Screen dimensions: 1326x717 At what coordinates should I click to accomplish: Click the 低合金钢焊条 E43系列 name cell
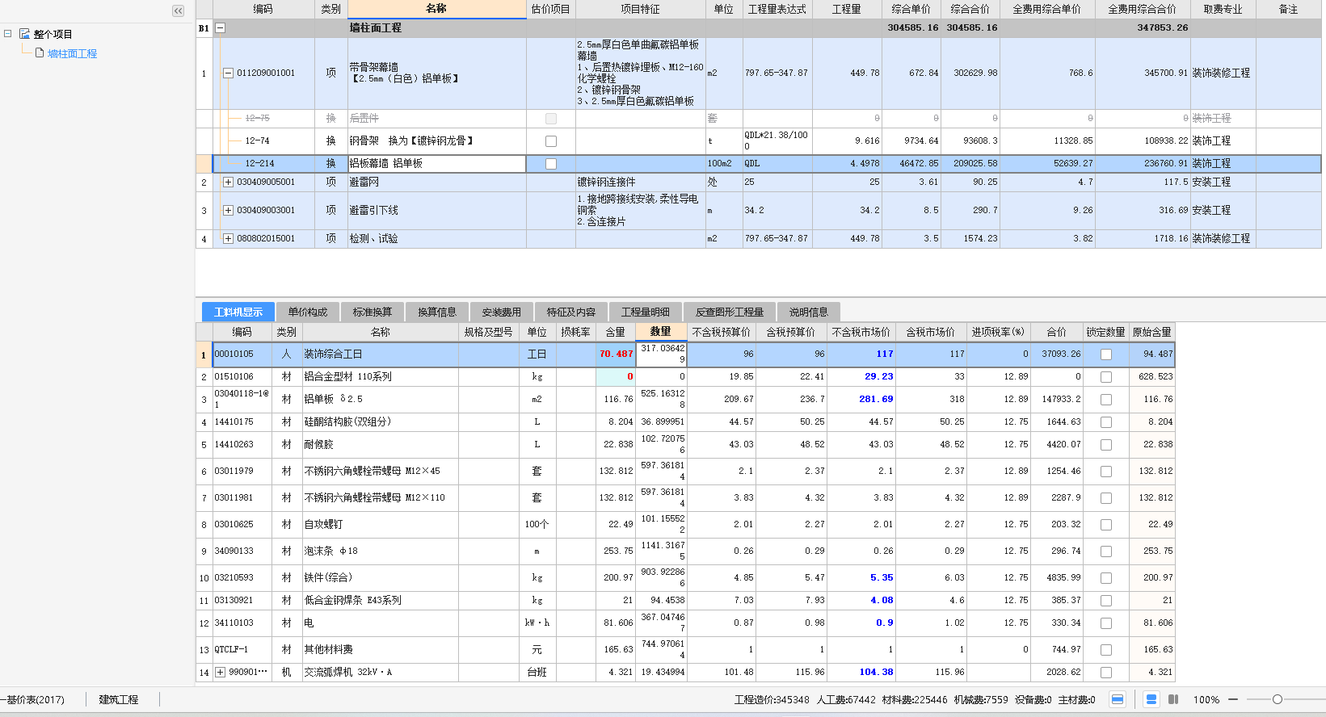380,600
